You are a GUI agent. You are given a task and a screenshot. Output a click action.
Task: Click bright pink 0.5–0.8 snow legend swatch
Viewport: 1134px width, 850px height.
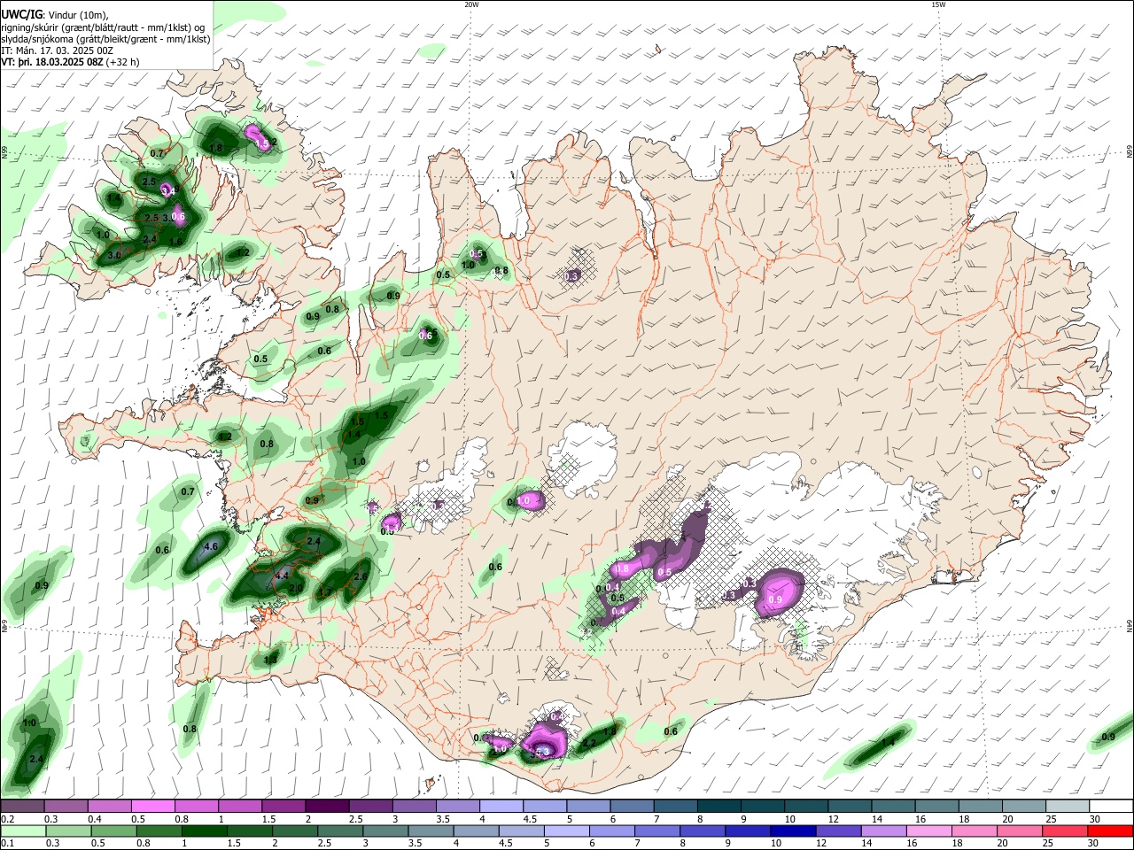(152, 806)
